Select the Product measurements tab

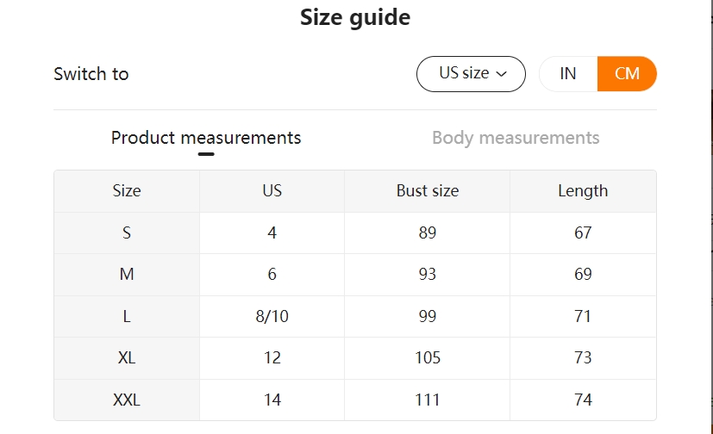click(x=206, y=138)
